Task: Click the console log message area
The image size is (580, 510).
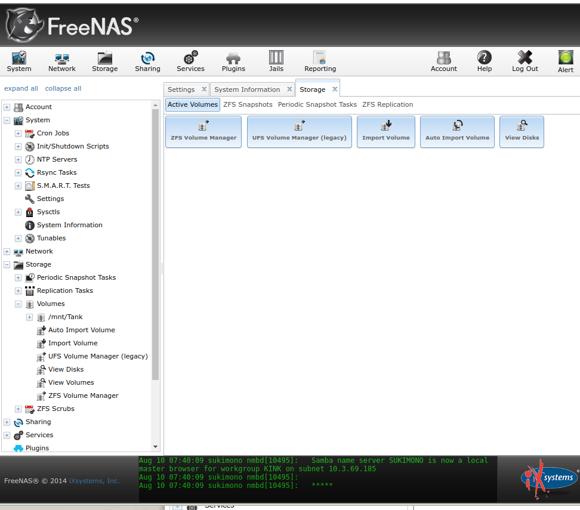Action: [x=317, y=479]
